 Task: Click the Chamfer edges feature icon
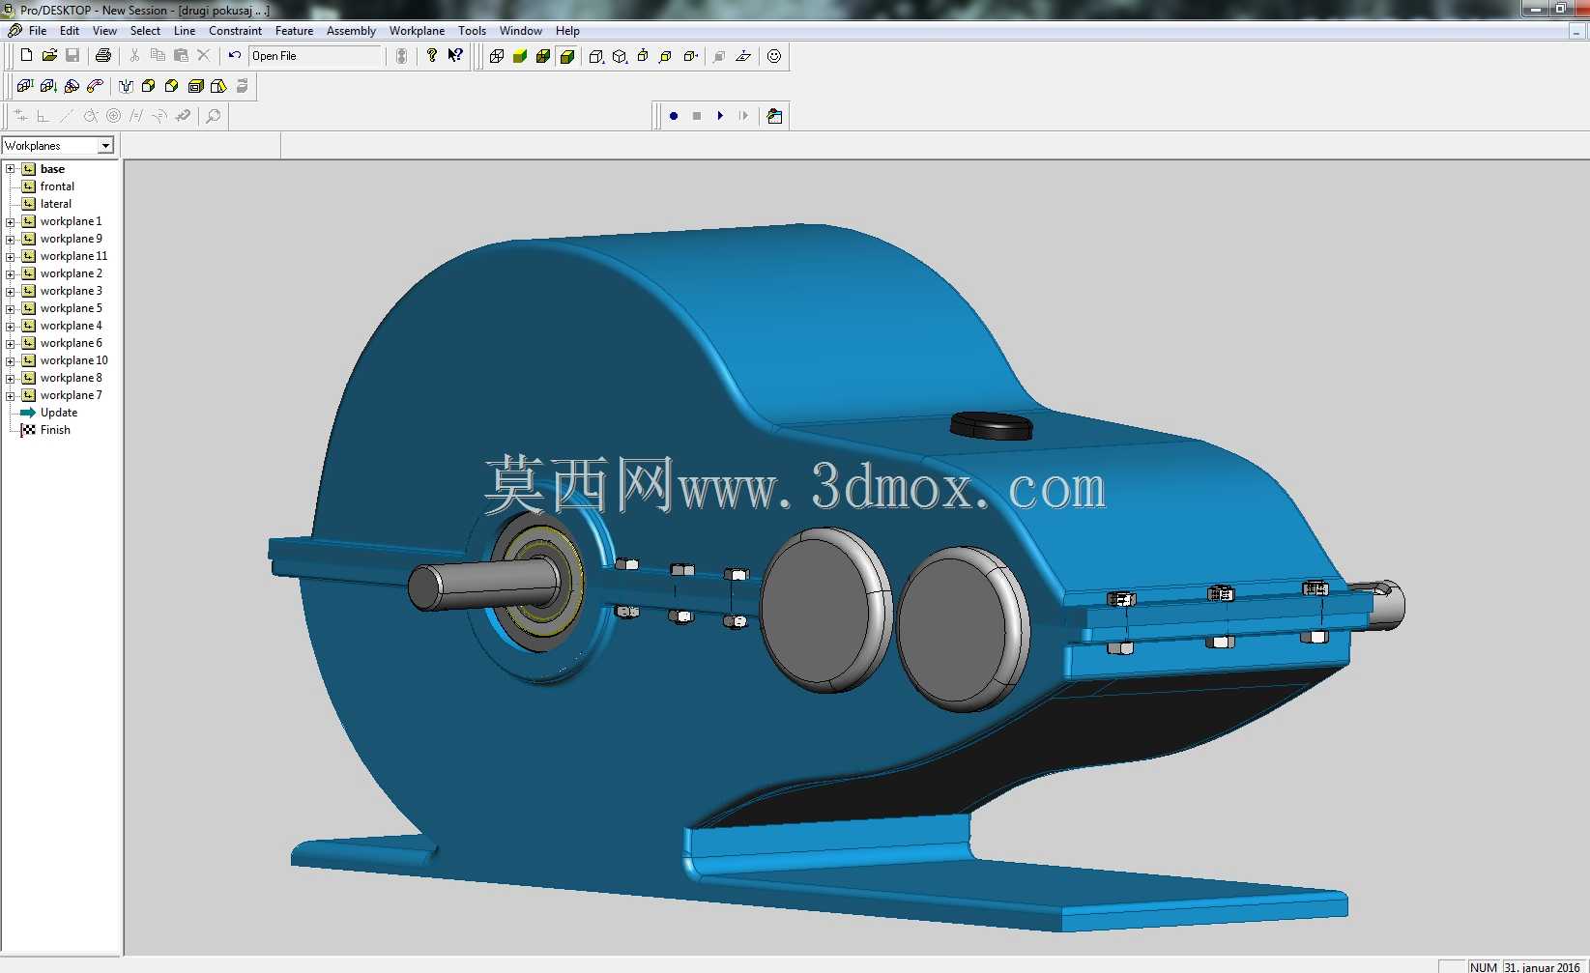172,86
